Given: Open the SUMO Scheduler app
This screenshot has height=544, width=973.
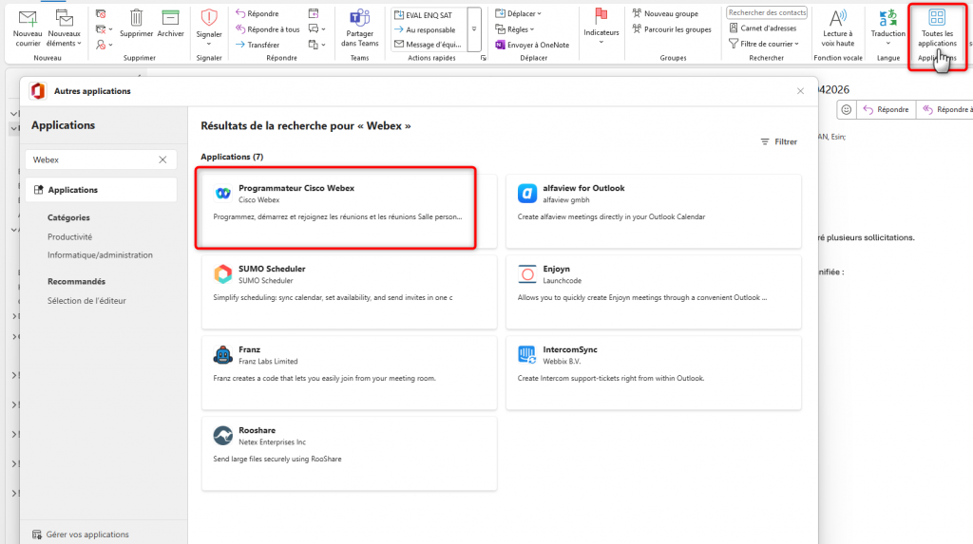Looking at the screenshot, I should pyautogui.click(x=349, y=291).
